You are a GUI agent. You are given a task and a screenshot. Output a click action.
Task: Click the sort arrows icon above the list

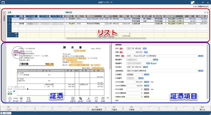(x=205, y=12)
